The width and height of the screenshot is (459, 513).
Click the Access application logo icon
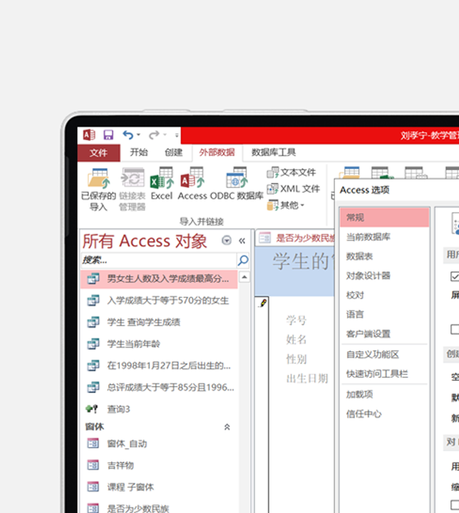(89, 135)
